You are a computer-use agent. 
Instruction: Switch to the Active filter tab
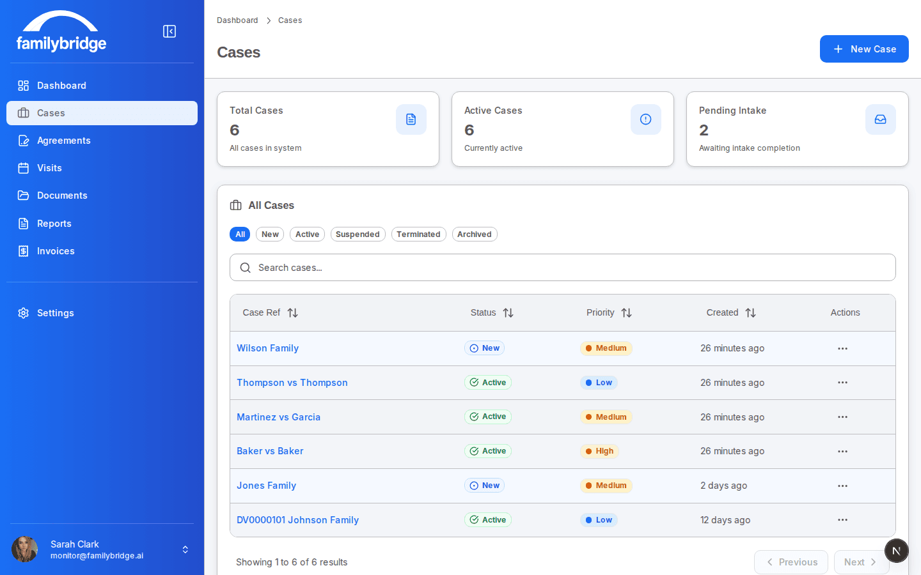(307, 234)
